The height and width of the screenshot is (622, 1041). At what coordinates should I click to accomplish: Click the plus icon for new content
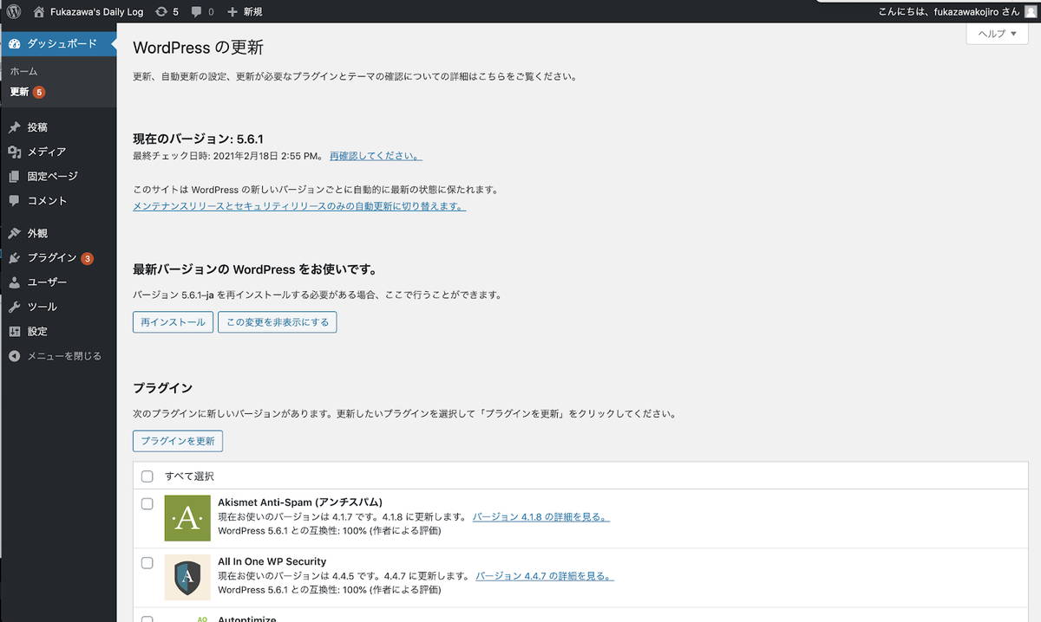point(232,11)
